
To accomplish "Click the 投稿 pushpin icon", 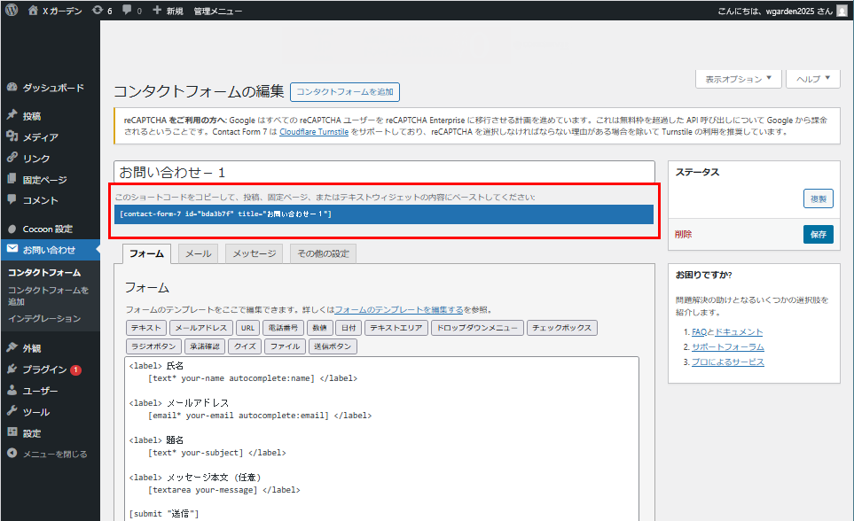I will [x=12, y=115].
